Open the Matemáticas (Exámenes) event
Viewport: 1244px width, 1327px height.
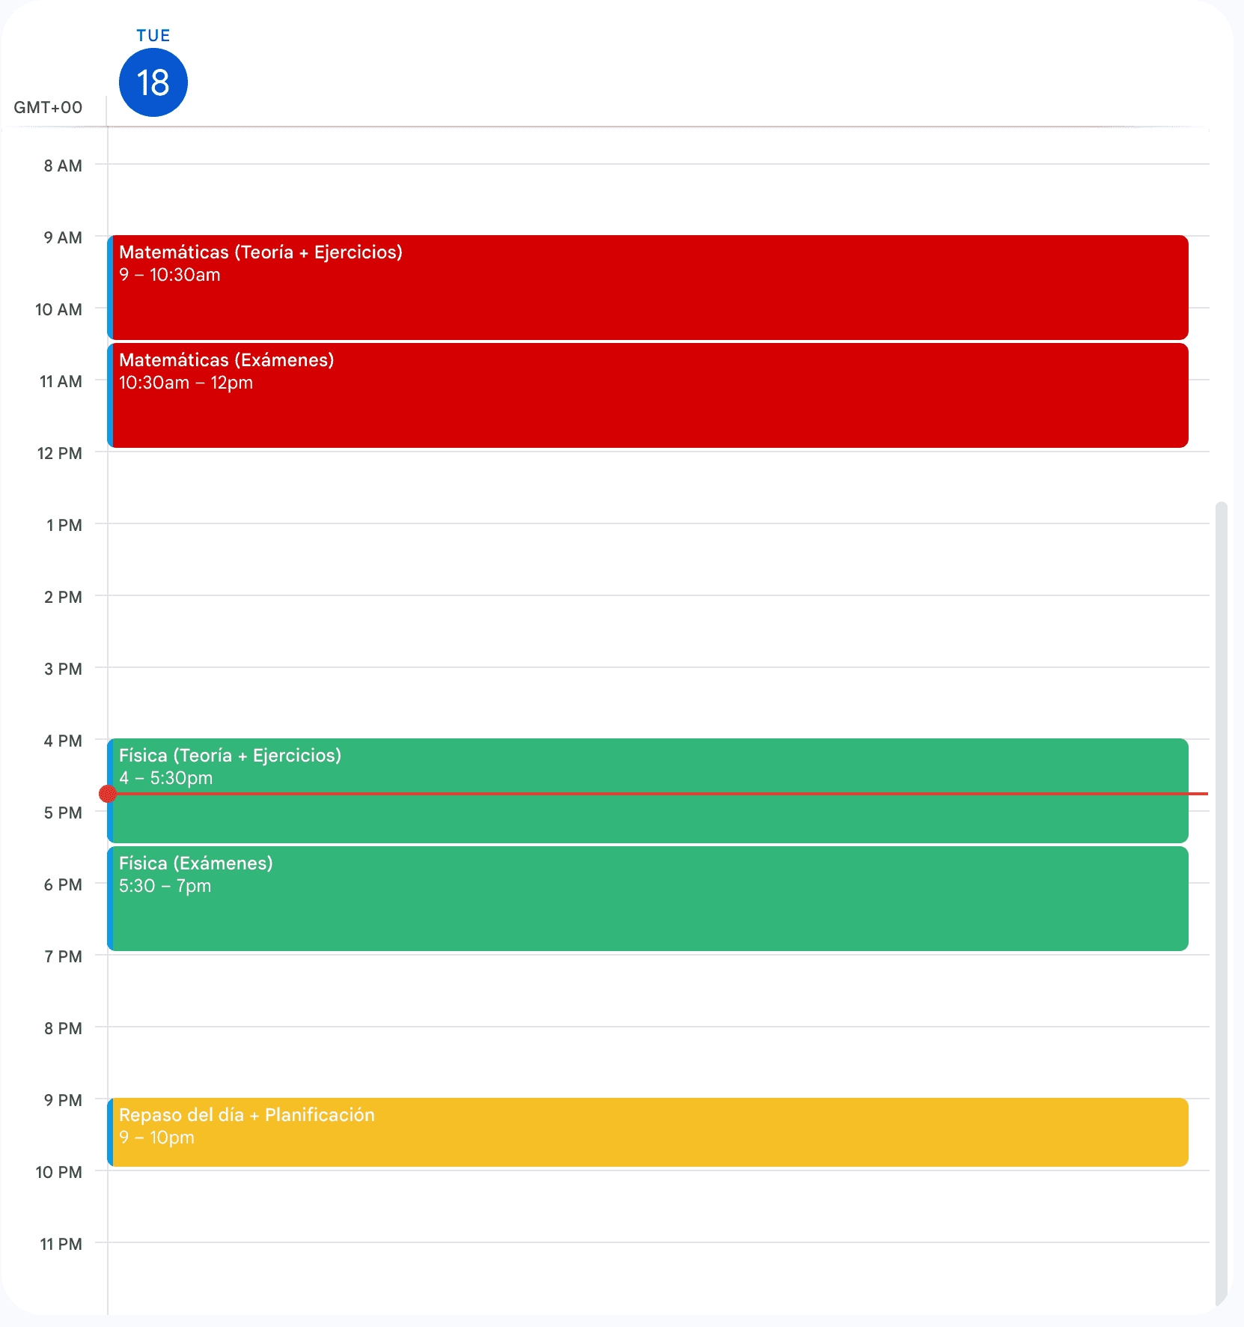[x=648, y=395]
